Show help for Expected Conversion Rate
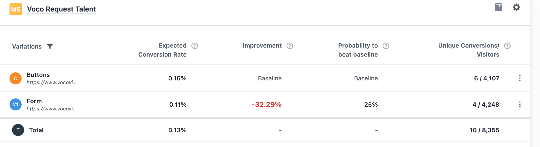This screenshot has height=147, width=540. (195, 46)
